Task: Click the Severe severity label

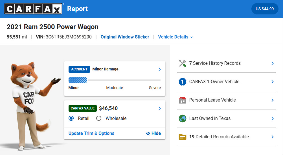Action: coord(155,88)
